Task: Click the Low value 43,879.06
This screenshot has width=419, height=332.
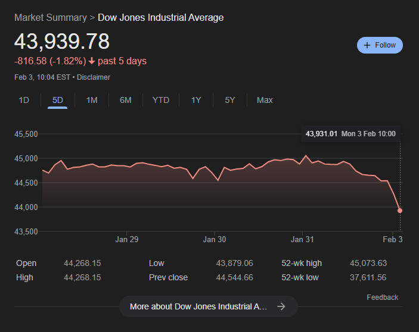Action: tap(234, 263)
